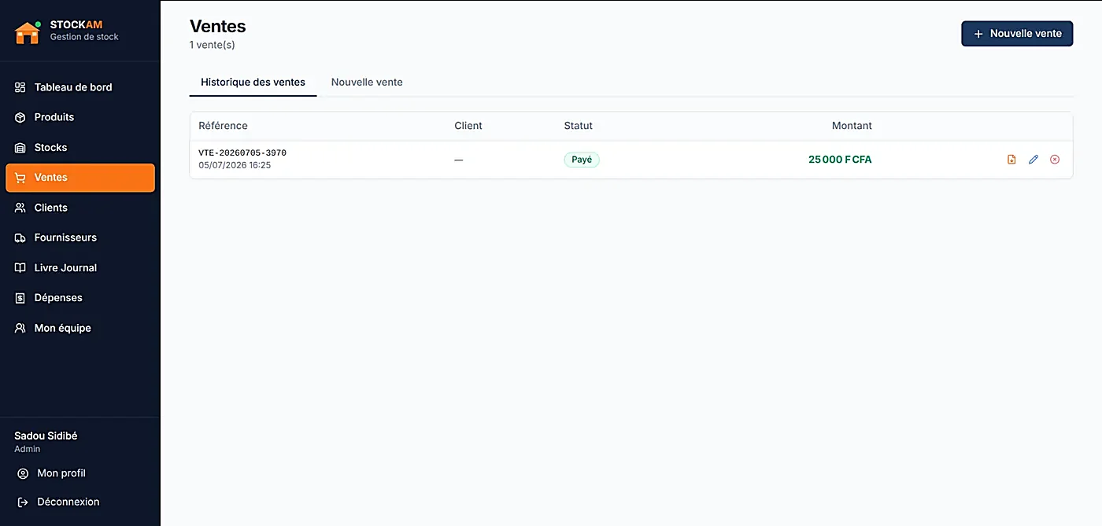Screen dimensions: 1102x526
Task: Switch to the Nouvelle vente tab
Action: (367, 82)
